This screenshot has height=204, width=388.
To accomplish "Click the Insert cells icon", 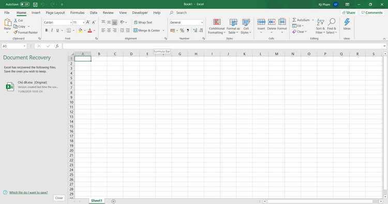I will click(x=261, y=22).
